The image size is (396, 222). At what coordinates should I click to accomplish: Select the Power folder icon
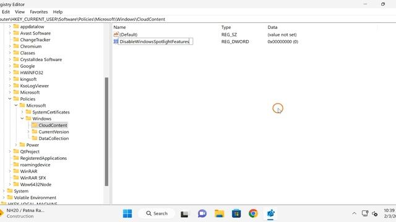point(22,144)
